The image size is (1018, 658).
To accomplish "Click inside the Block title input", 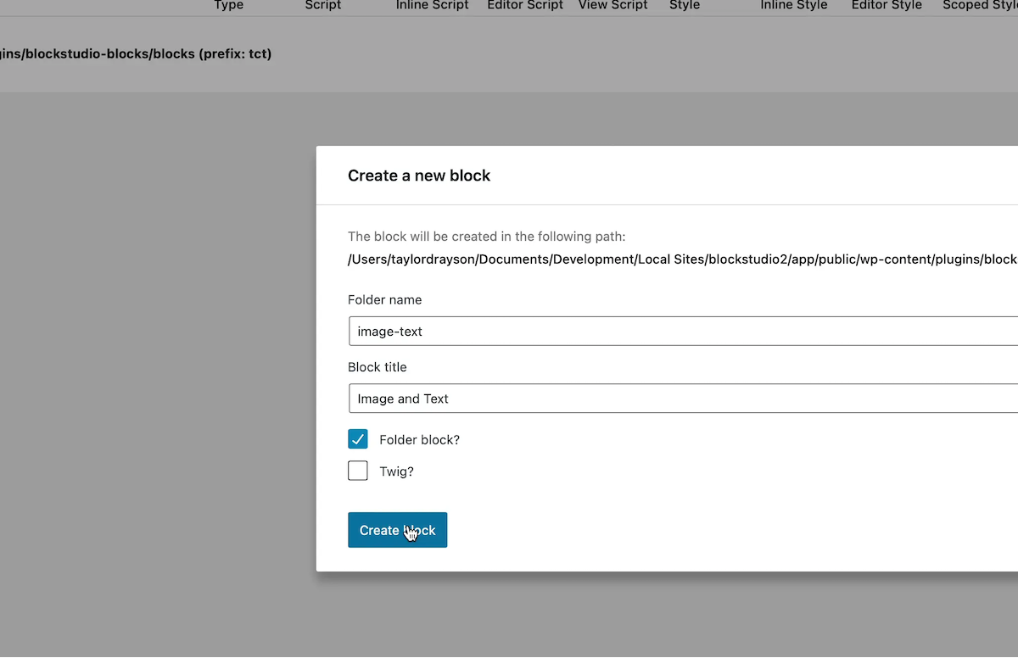I will coord(594,398).
